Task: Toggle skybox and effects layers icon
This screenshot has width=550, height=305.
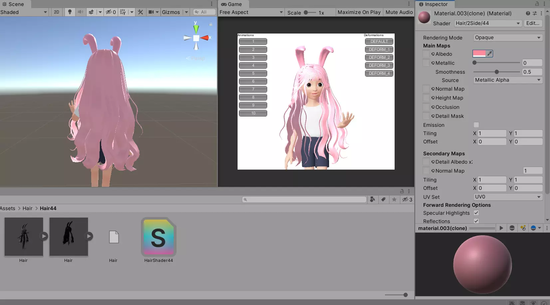Action: (91, 12)
